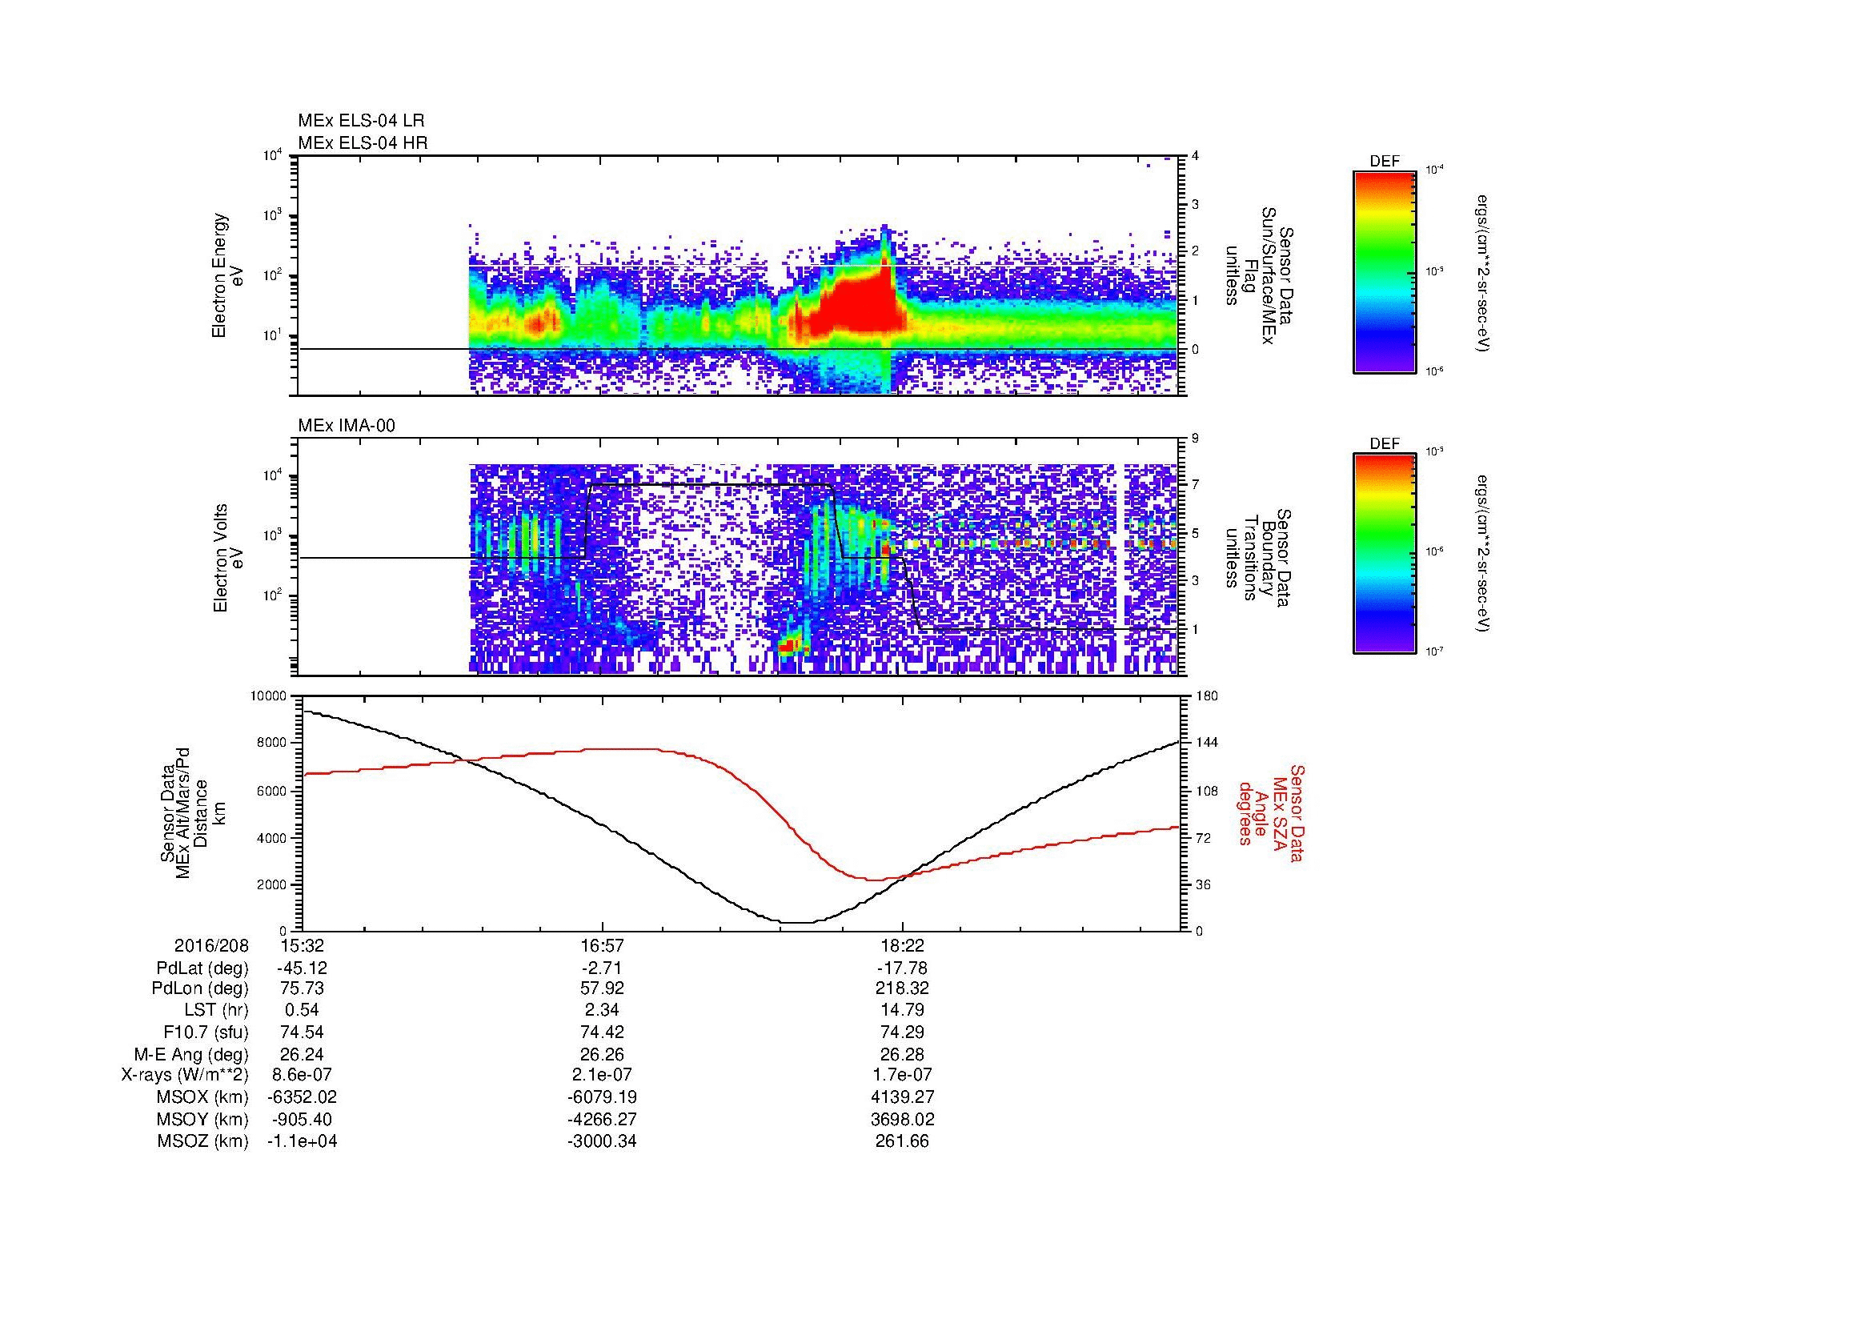Click the PdLat value -17.78
The width and height of the screenshot is (1872, 1323).
902,968
